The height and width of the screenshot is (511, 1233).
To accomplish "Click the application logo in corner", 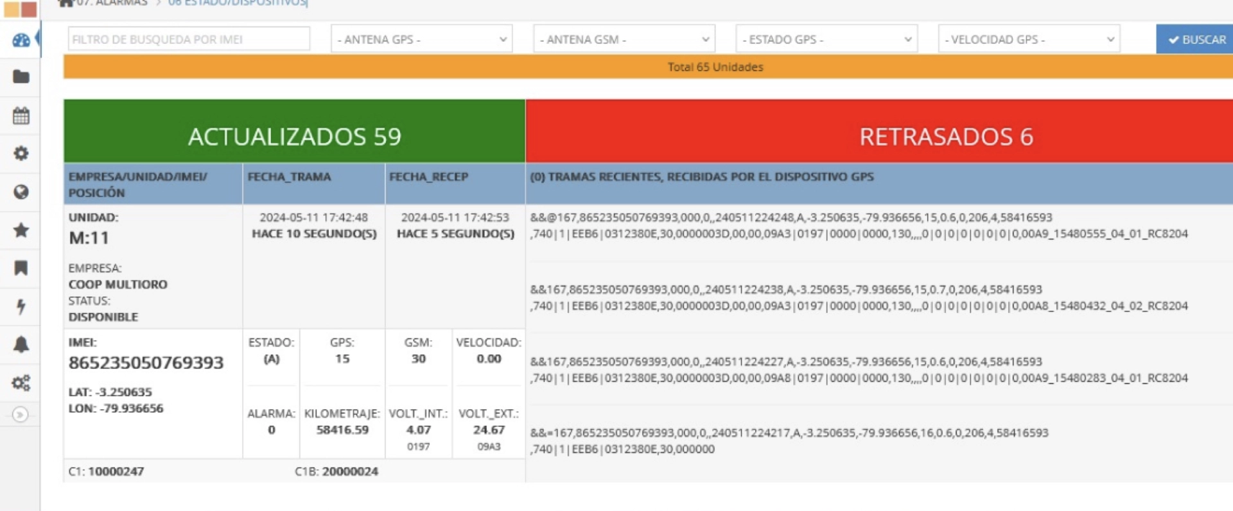I will [x=21, y=8].
